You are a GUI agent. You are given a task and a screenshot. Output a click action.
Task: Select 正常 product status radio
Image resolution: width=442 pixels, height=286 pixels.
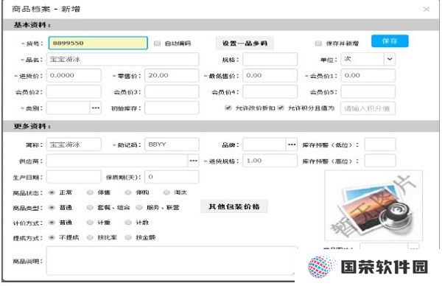52,192
